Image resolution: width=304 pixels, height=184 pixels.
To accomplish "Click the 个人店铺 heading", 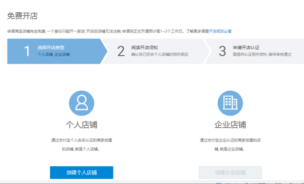I will tap(82, 125).
